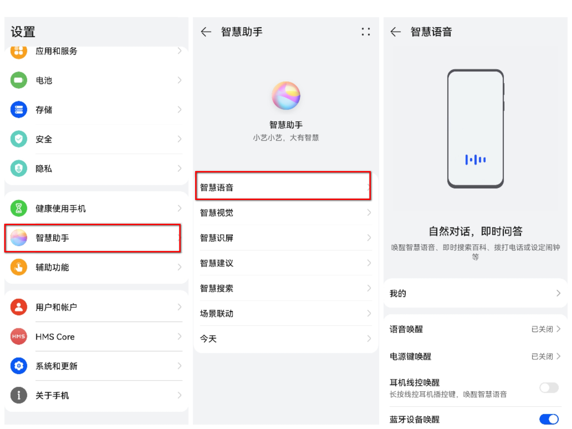Open 安全 (Security) via its shield icon
The image size is (572, 429).
[19, 139]
